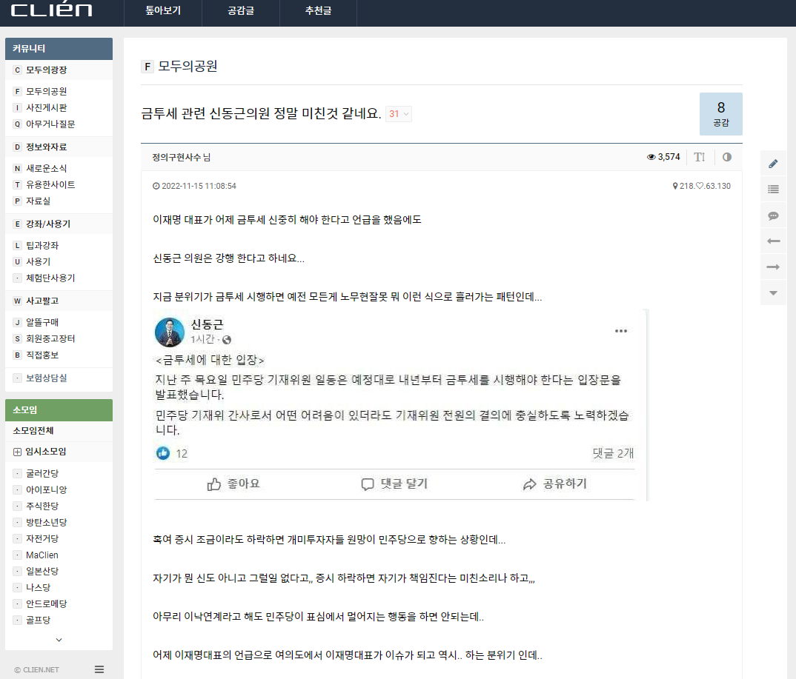Click the font size icon
This screenshot has height=679, width=796.
[x=700, y=157]
